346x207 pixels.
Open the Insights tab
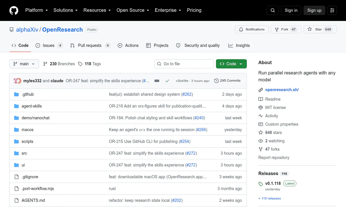pos(239,45)
